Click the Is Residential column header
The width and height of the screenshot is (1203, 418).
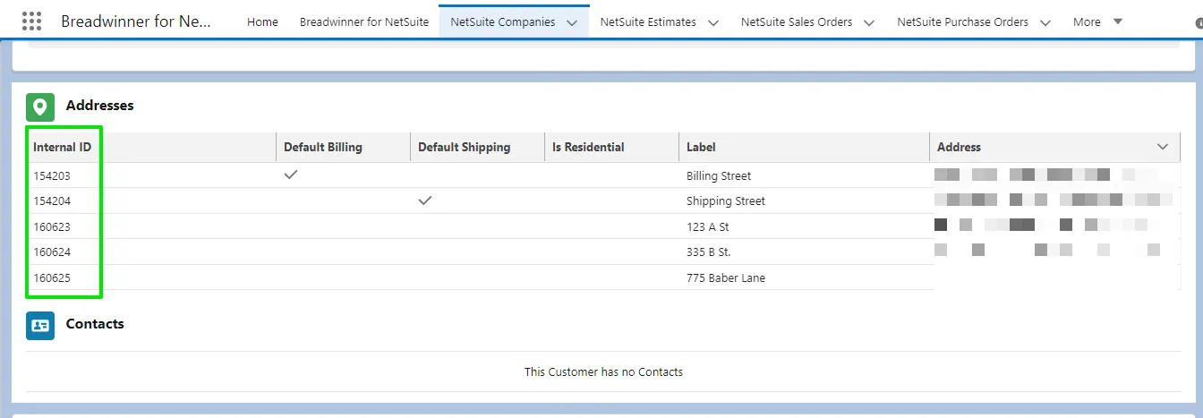point(588,147)
